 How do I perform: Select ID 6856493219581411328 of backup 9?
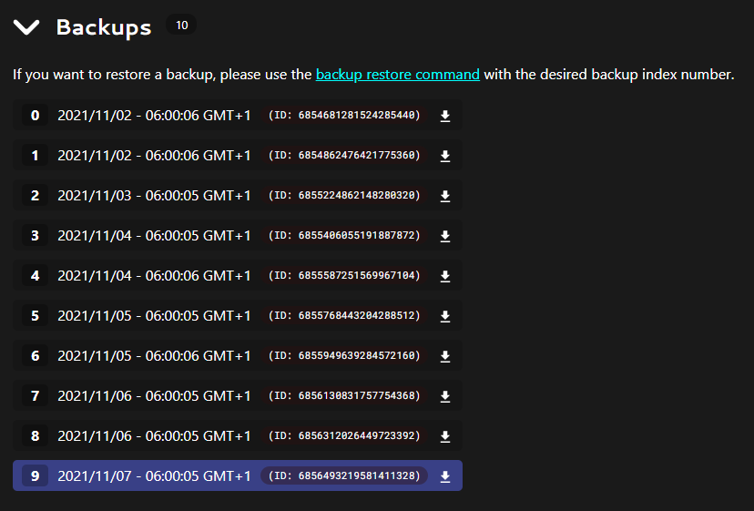pos(344,476)
